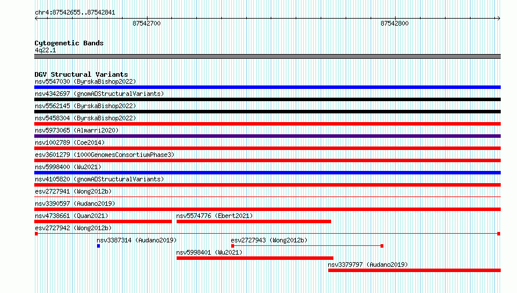
Task: Open the nsv5562145 (ByrskaBishop2022) variant label
Action: 85,106
